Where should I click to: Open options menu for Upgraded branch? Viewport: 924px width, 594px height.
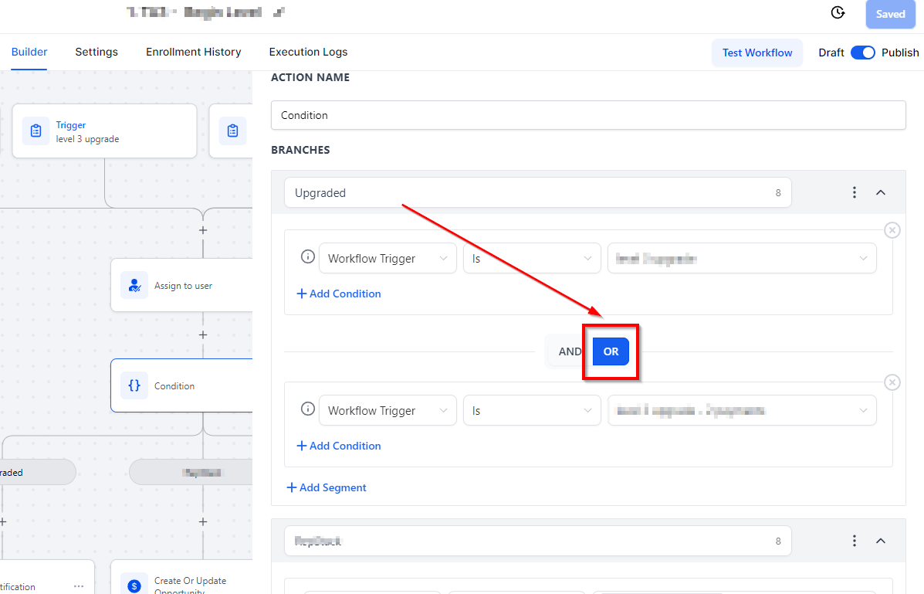point(854,192)
